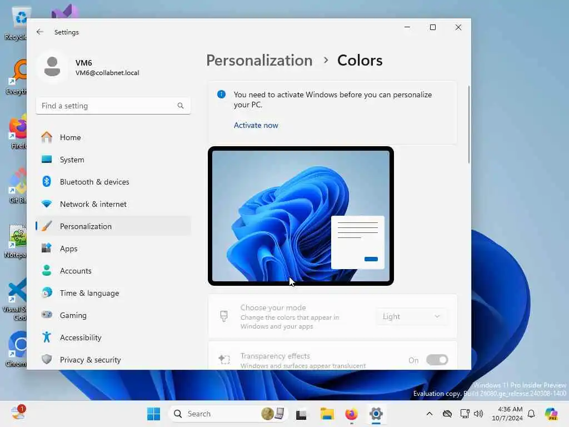Click the Apps icon in sidebar
This screenshot has height=427, width=569.
coord(47,248)
